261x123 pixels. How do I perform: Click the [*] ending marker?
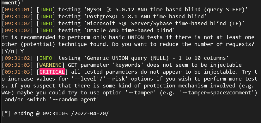pos(6,114)
